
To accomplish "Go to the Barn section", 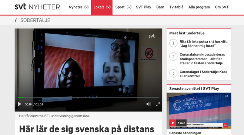I will [x=160, y=7].
